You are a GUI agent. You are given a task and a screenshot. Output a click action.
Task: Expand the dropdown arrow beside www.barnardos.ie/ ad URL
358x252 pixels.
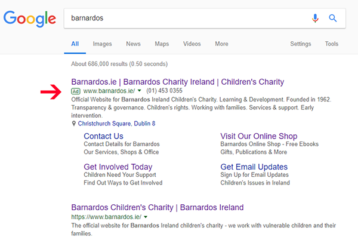(139, 91)
